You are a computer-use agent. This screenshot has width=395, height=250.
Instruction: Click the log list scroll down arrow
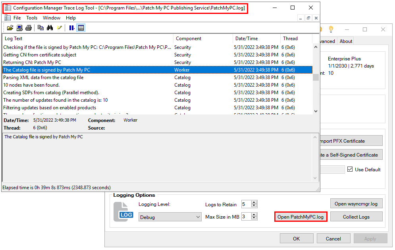tap(316, 111)
